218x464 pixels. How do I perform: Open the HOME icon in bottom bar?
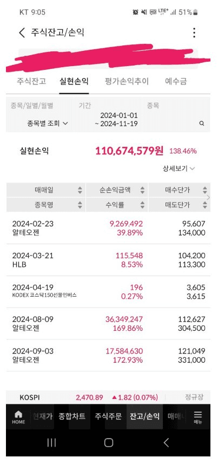(x=18, y=417)
